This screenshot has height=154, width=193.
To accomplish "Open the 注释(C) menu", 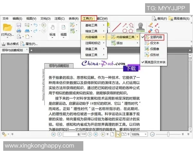I will [x=60, y=19].
